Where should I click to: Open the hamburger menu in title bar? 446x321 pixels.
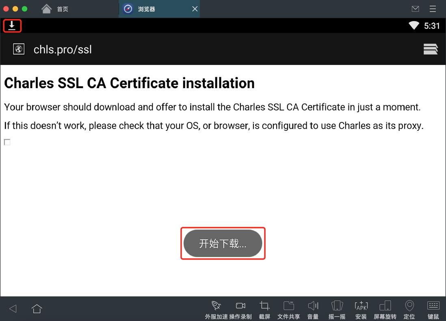click(433, 9)
